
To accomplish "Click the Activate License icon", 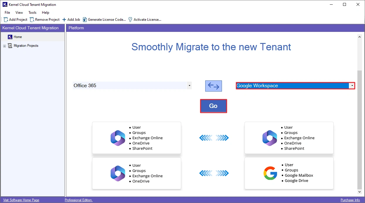I will click(130, 19).
